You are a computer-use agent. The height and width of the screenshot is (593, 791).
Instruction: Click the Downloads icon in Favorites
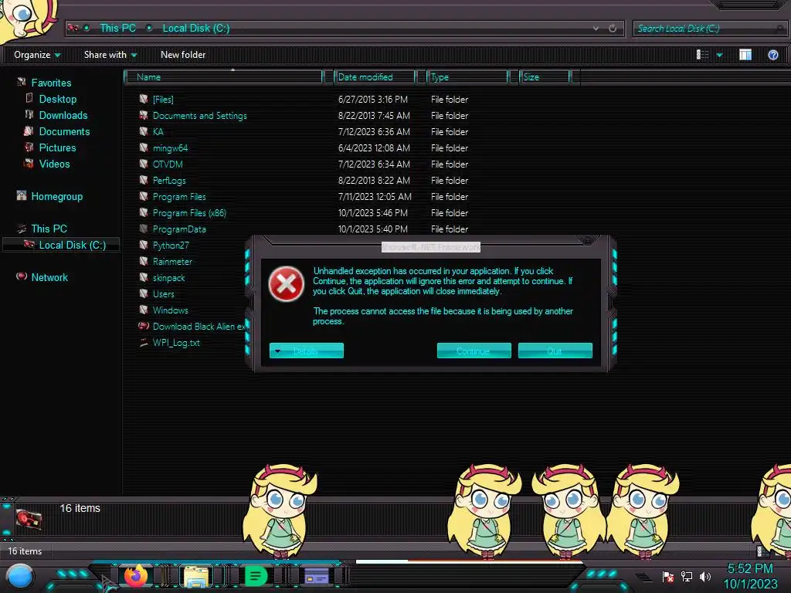tap(29, 115)
